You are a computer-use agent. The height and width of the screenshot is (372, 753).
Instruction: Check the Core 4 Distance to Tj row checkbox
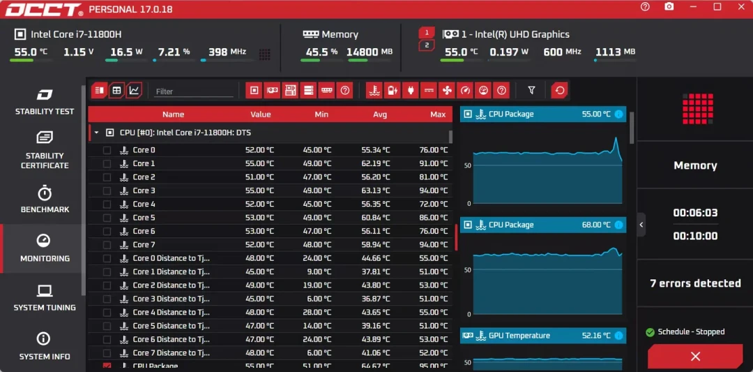(x=107, y=313)
